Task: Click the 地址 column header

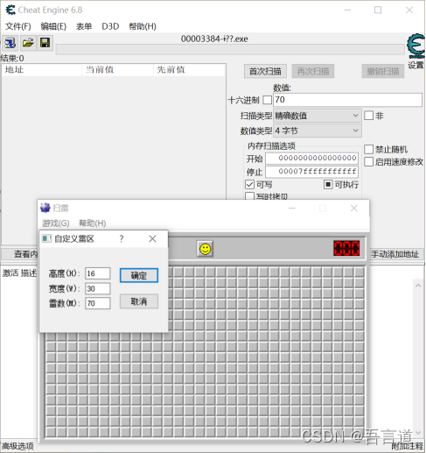Action: (x=42, y=70)
